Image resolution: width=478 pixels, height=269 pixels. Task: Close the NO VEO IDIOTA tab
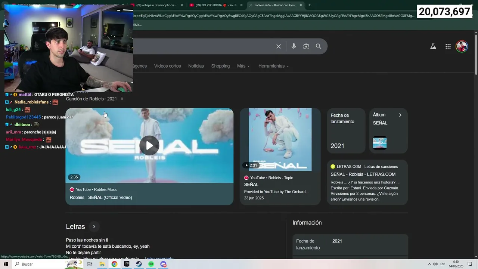[241, 5]
